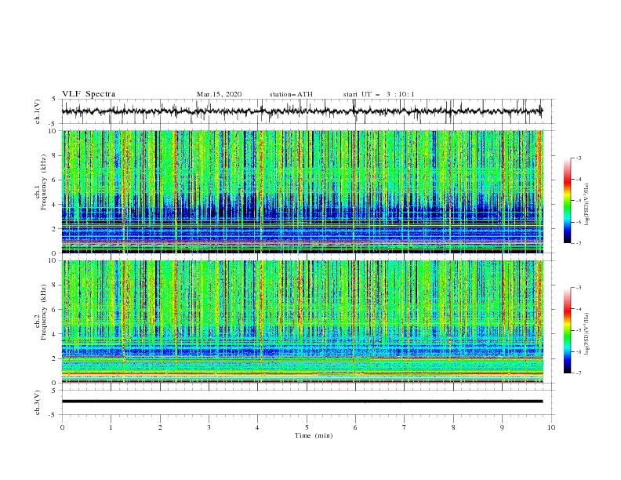Click the ch.1 spectrogram panel

coord(303,191)
